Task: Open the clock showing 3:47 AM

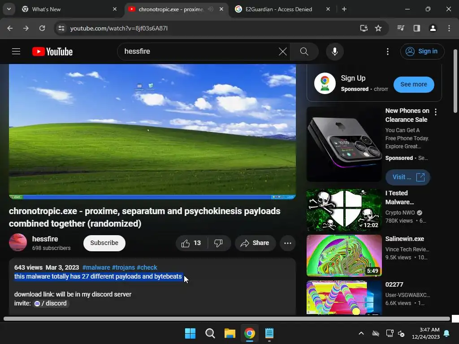Action: (426, 333)
